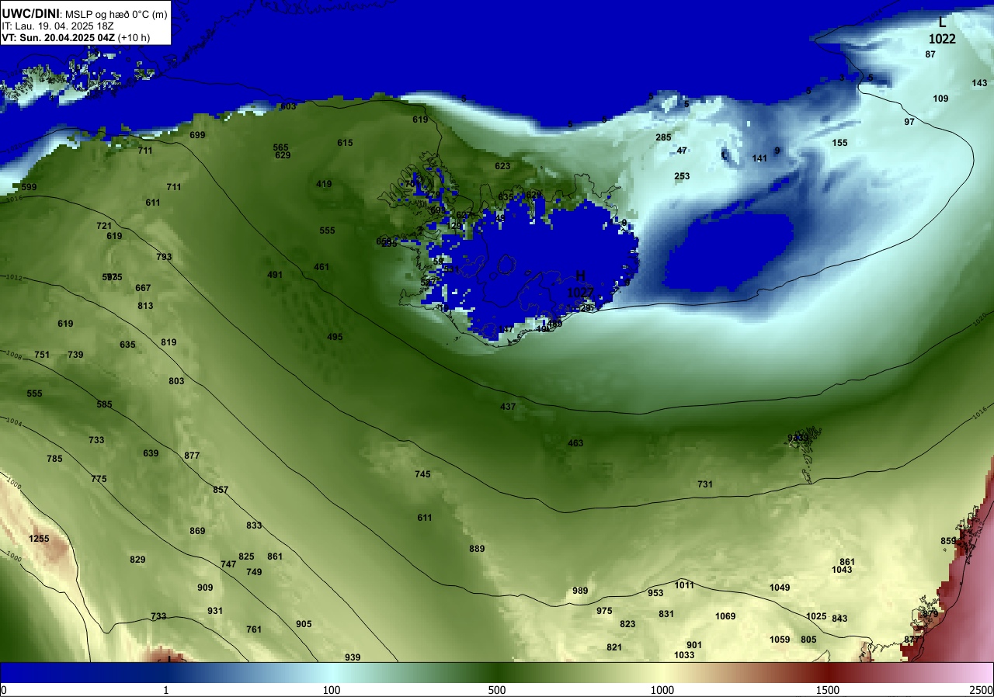Click the 155 height value
Viewport: 994px width, 697px height.
click(839, 143)
